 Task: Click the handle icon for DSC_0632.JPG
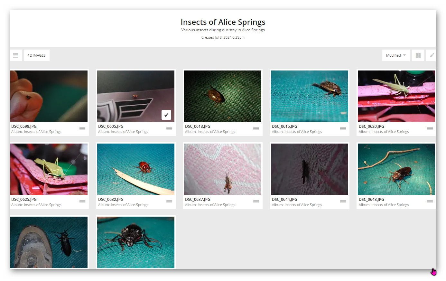[169, 202]
